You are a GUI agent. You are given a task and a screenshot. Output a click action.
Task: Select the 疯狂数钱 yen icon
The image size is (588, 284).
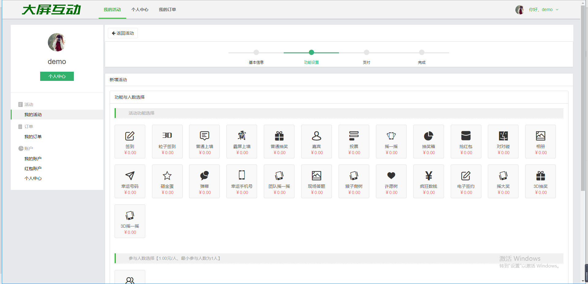428,176
